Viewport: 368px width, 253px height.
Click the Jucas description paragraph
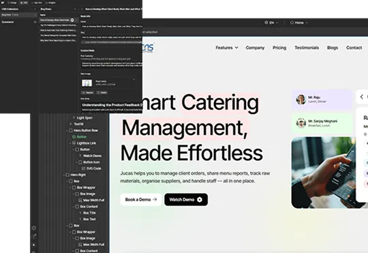pos(195,177)
